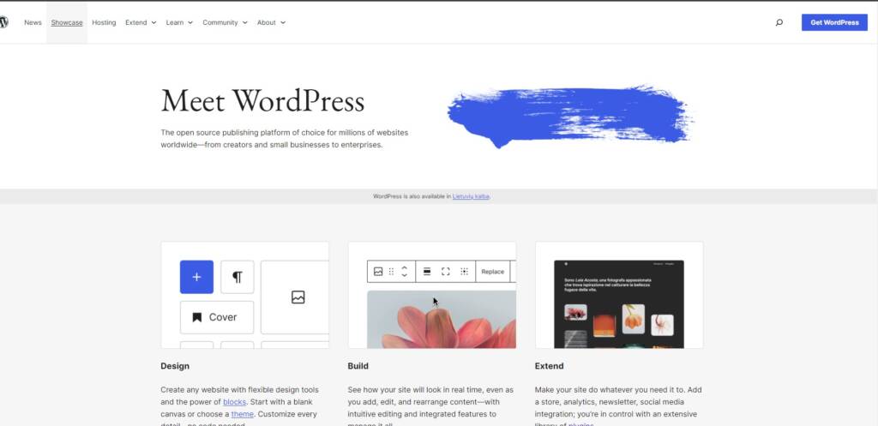Follow the blocks link in Design text
Screen dimensions: 878x426
[x=234, y=402]
